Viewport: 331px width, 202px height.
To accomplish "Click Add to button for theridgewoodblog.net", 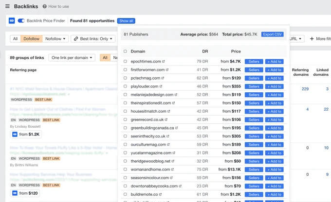I will coord(274,161).
